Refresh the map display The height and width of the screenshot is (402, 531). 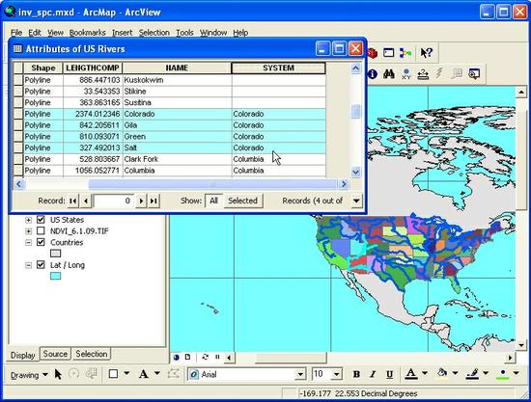pyautogui.click(x=206, y=357)
